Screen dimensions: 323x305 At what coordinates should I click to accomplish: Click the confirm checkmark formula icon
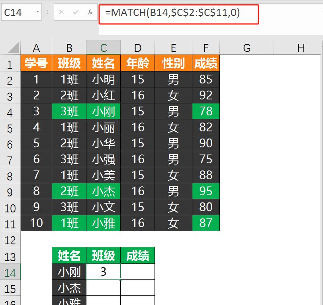[76, 12]
